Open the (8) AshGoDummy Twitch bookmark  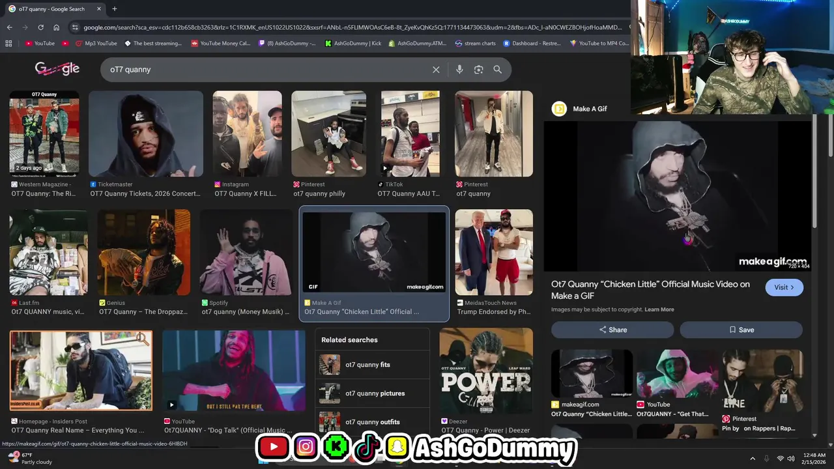(x=287, y=44)
